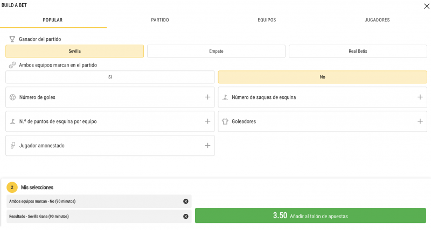Expand the Goleadores section plus sign
The image size is (431, 230).
click(x=420, y=121)
